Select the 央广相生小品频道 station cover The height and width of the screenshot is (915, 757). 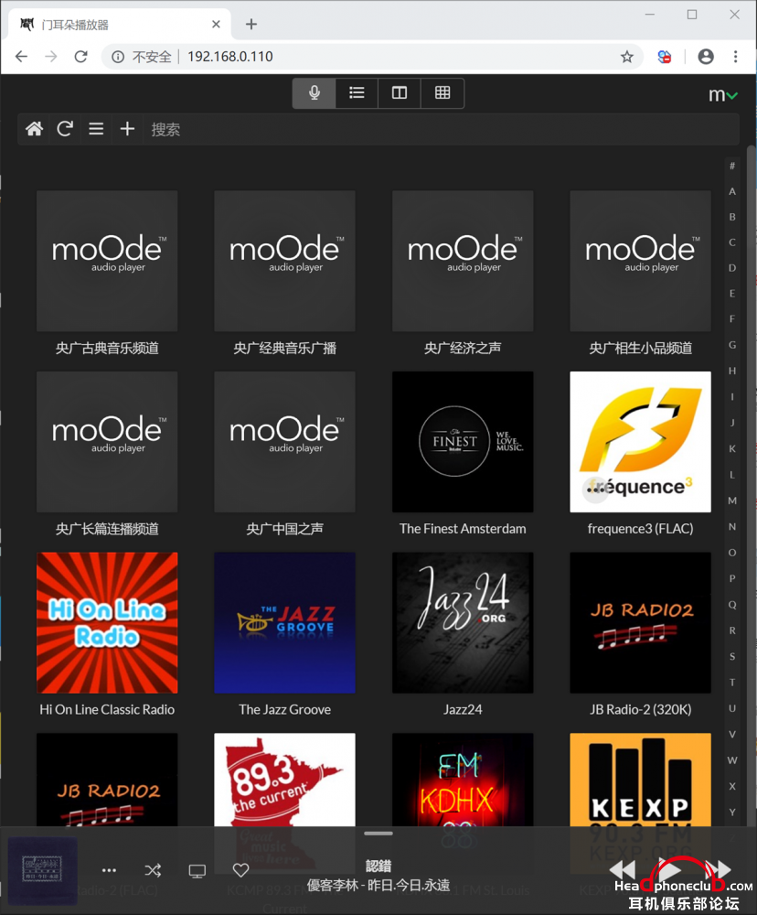640,261
